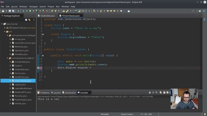Open the Debug button dropdown arrow
Viewport: 207px width, 116px height.
tap(27, 11)
